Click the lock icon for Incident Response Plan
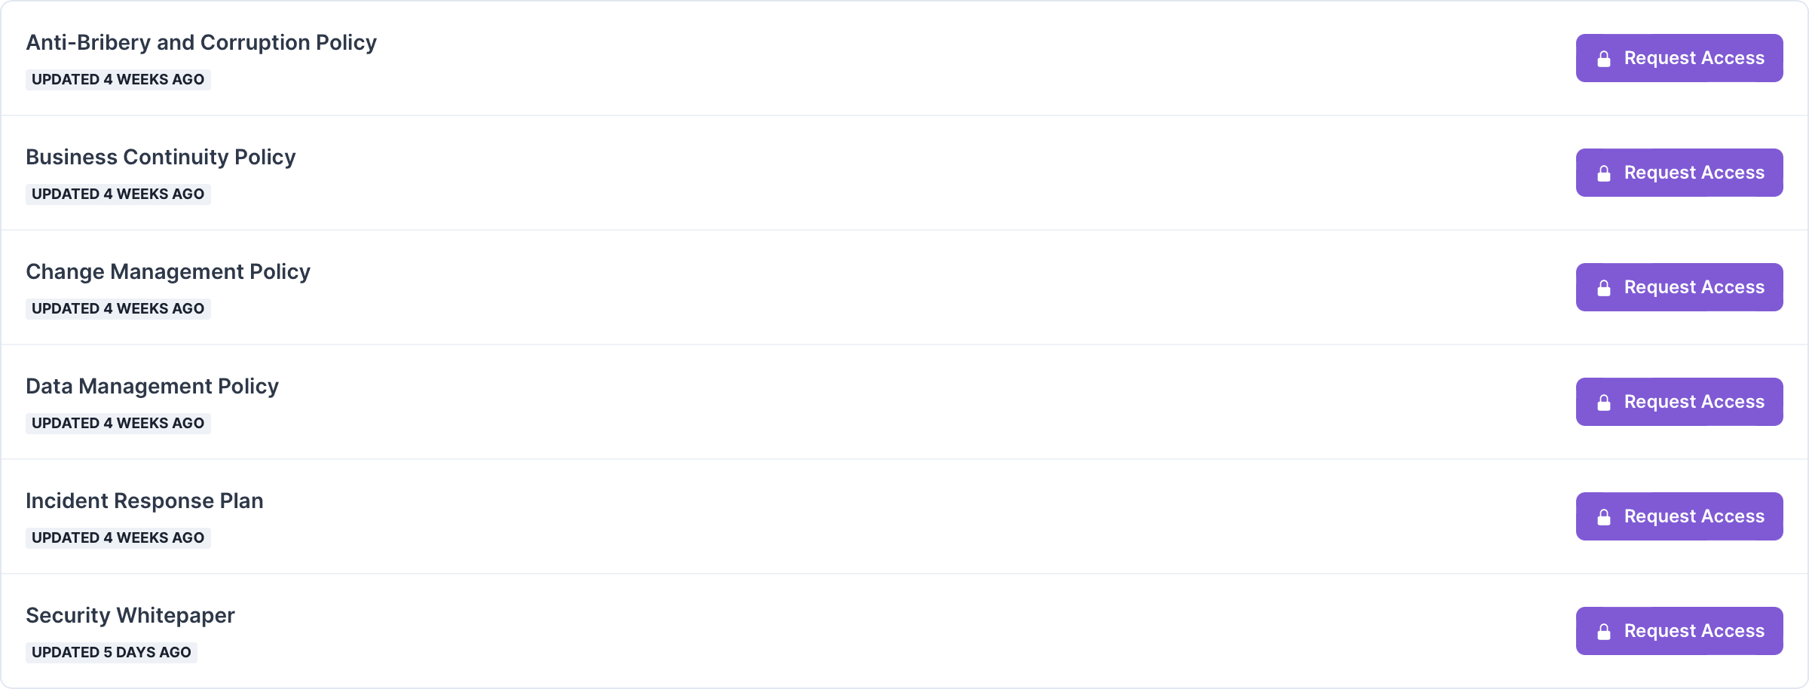 coord(1604,517)
